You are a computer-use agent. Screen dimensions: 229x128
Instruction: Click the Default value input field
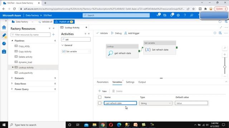pos(191,103)
